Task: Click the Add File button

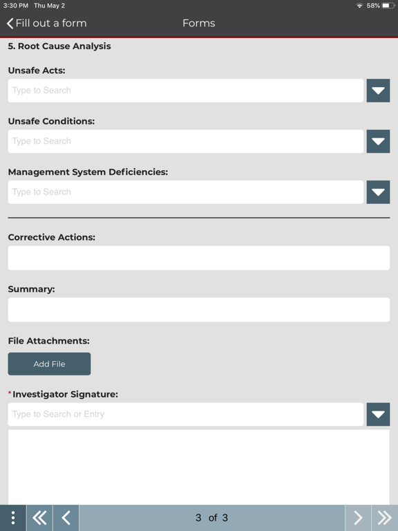Action: pyautogui.click(x=50, y=364)
